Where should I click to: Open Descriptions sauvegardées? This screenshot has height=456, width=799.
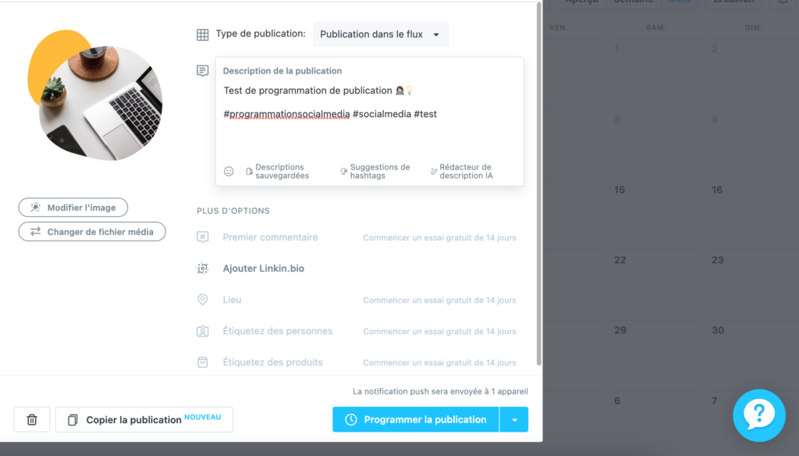[277, 171]
